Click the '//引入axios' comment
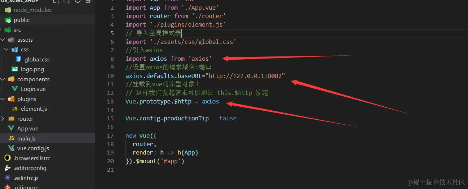 click(x=144, y=50)
